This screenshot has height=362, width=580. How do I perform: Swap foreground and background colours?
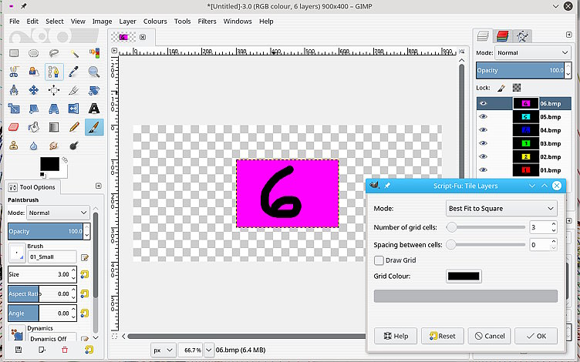(x=65, y=159)
